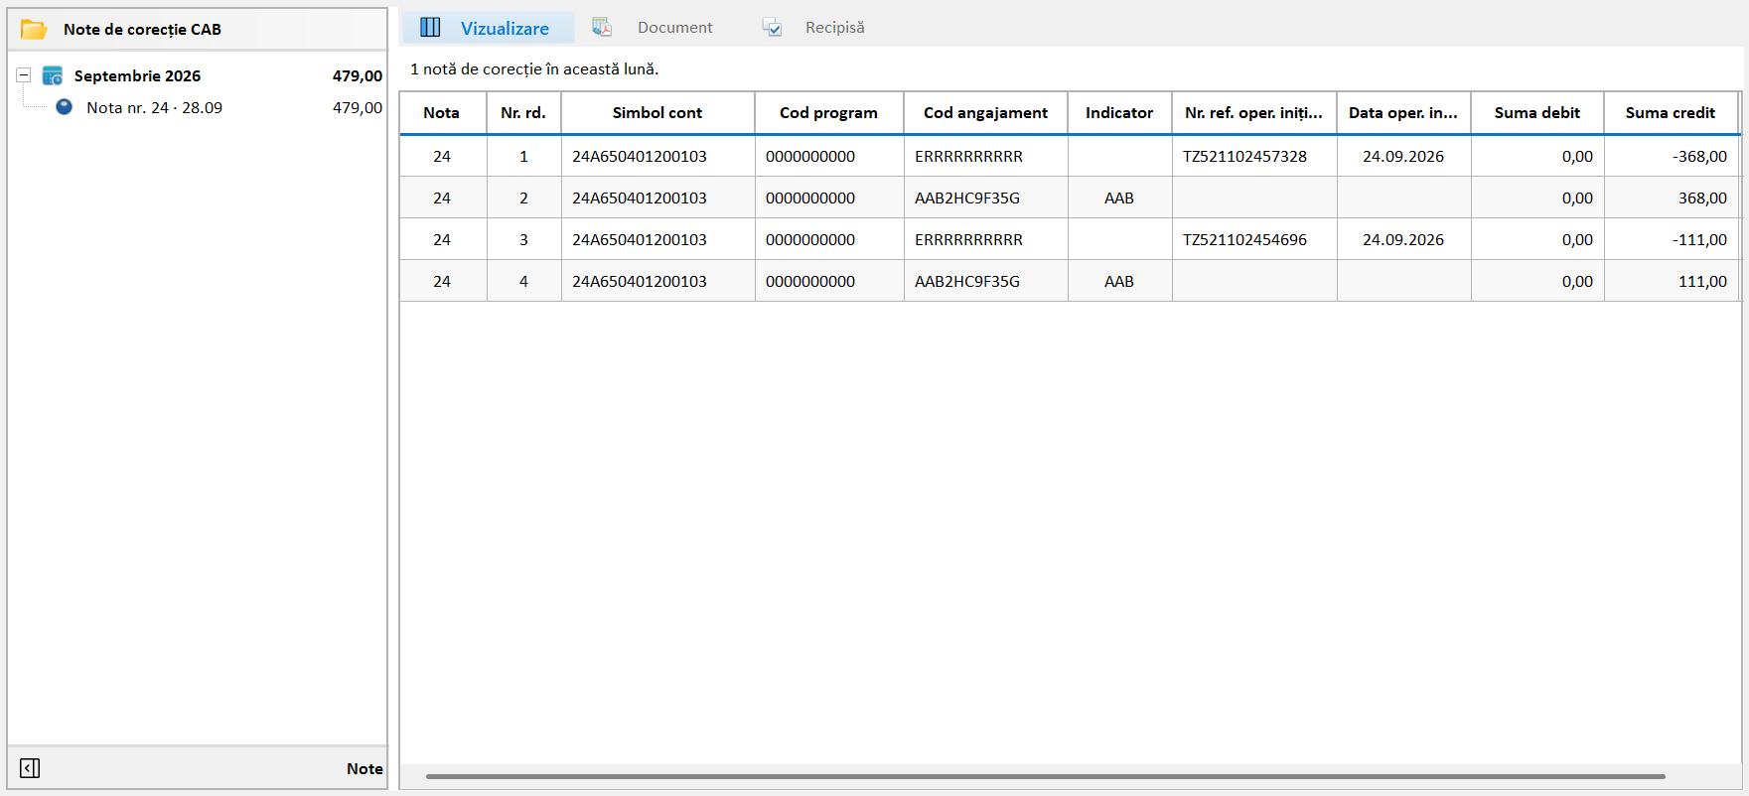Viewport: 1749px width, 796px height.
Task: Click the Recipisă checkmark icon
Action: click(772, 28)
